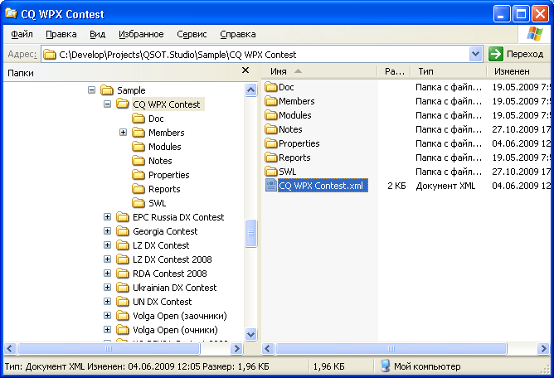Open the CQ WPX Contest.xml file icon
554x378 pixels.
pyautogui.click(x=271, y=186)
